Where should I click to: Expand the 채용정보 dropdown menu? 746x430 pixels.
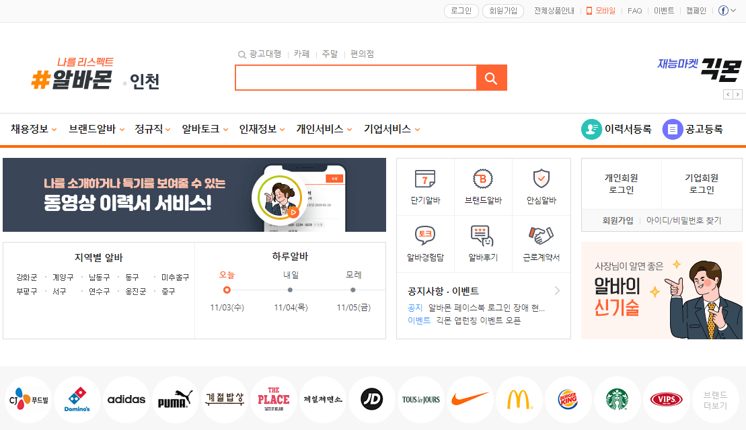click(x=34, y=129)
